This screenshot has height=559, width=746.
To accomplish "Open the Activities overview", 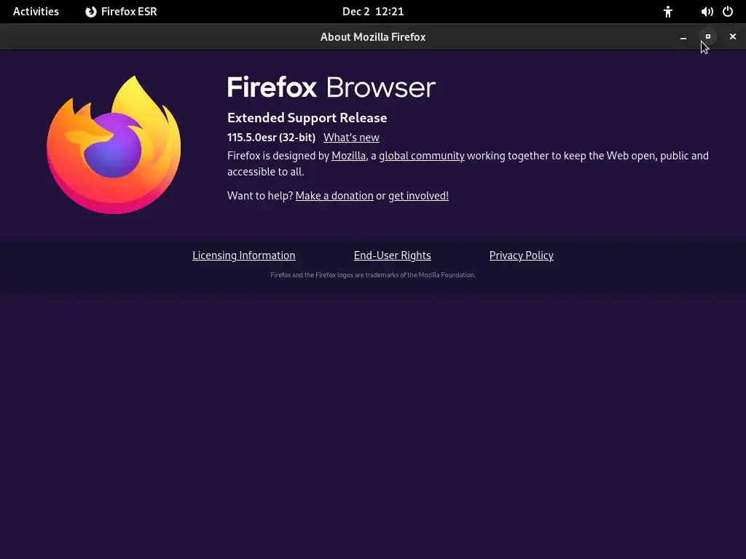I will tap(36, 12).
